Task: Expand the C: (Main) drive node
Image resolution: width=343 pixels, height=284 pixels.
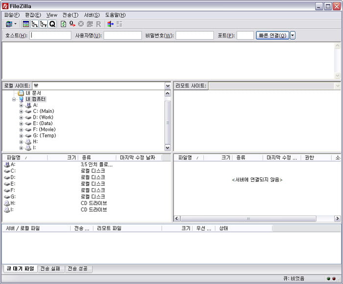Action: (21, 111)
